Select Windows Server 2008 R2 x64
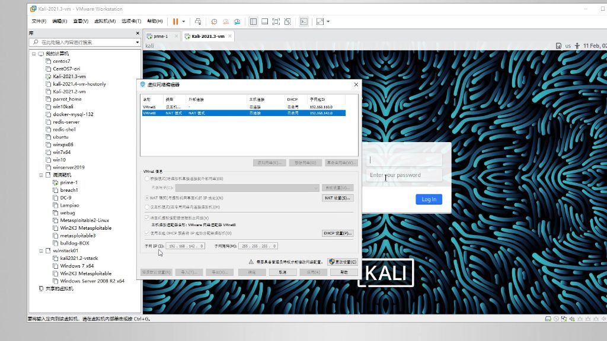 coord(92,281)
